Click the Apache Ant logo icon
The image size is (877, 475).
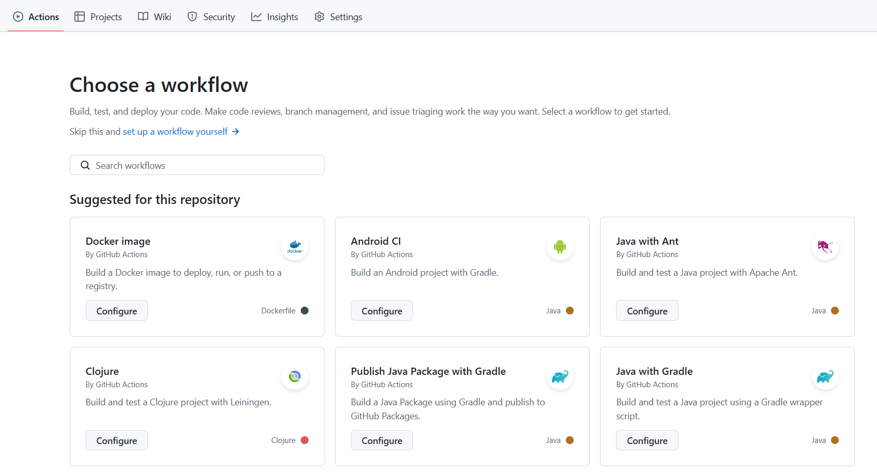coord(825,247)
